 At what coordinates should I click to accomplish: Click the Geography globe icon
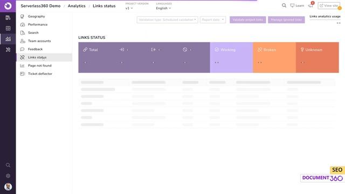pos(22,16)
